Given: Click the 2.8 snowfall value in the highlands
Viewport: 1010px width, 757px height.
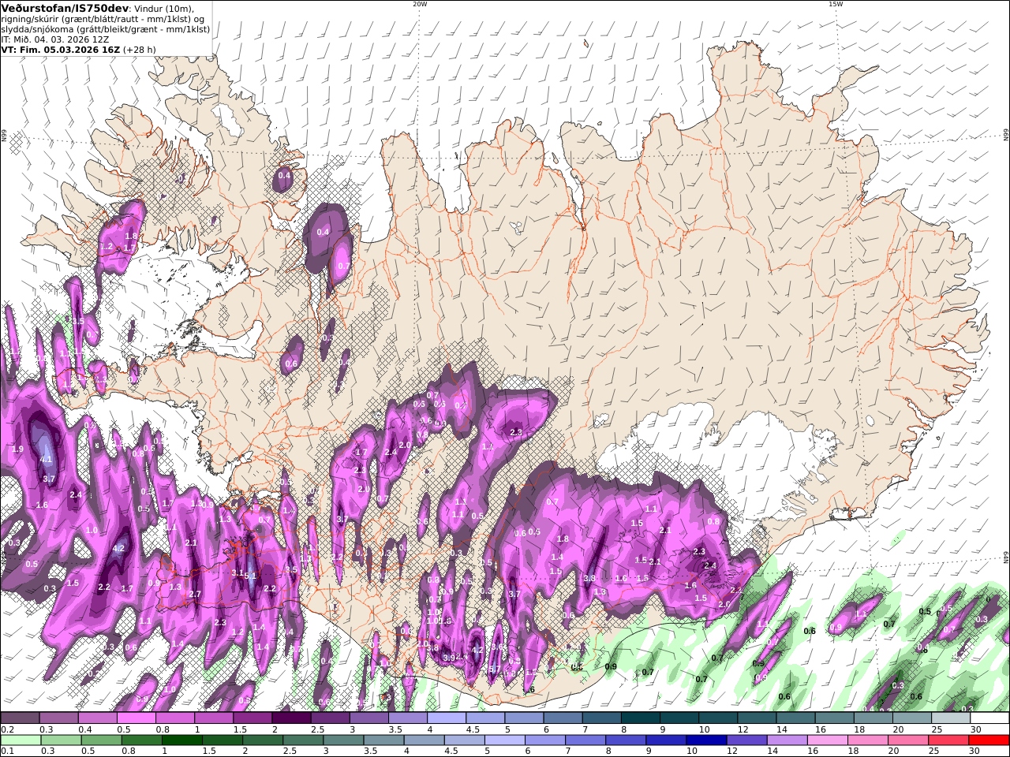Looking at the screenshot, I should point(517,432).
